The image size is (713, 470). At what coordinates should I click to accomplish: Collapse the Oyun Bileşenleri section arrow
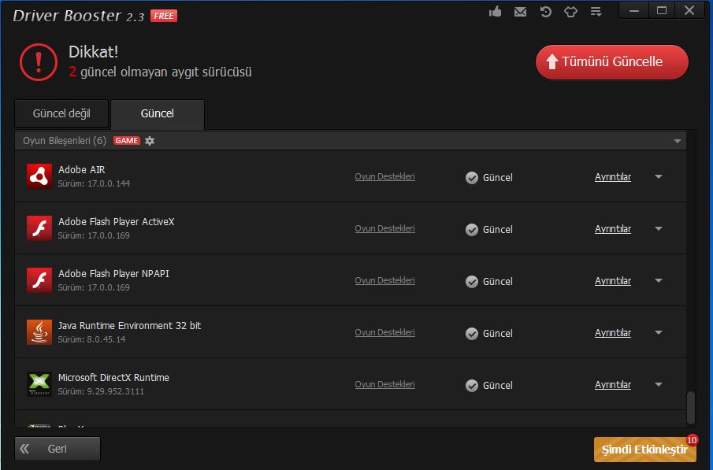tap(677, 142)
